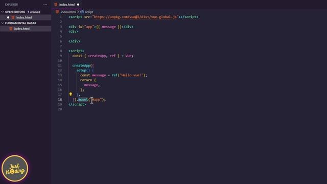The image size is (327, 184).
Task: Click "Vue" identifier on line 9
Action: tap(128, 56)
